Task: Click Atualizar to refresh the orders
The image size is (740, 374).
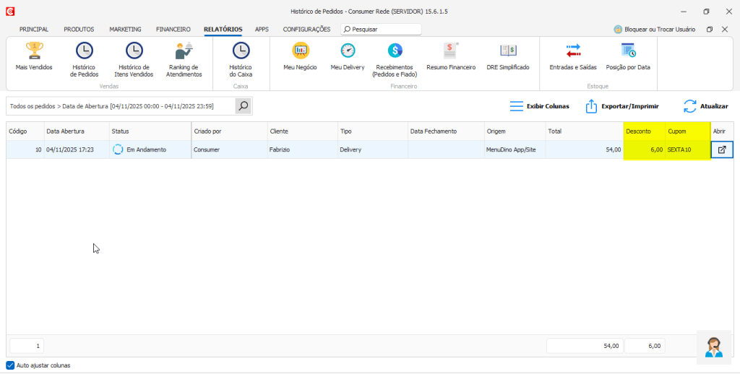Action: [705, 106]
